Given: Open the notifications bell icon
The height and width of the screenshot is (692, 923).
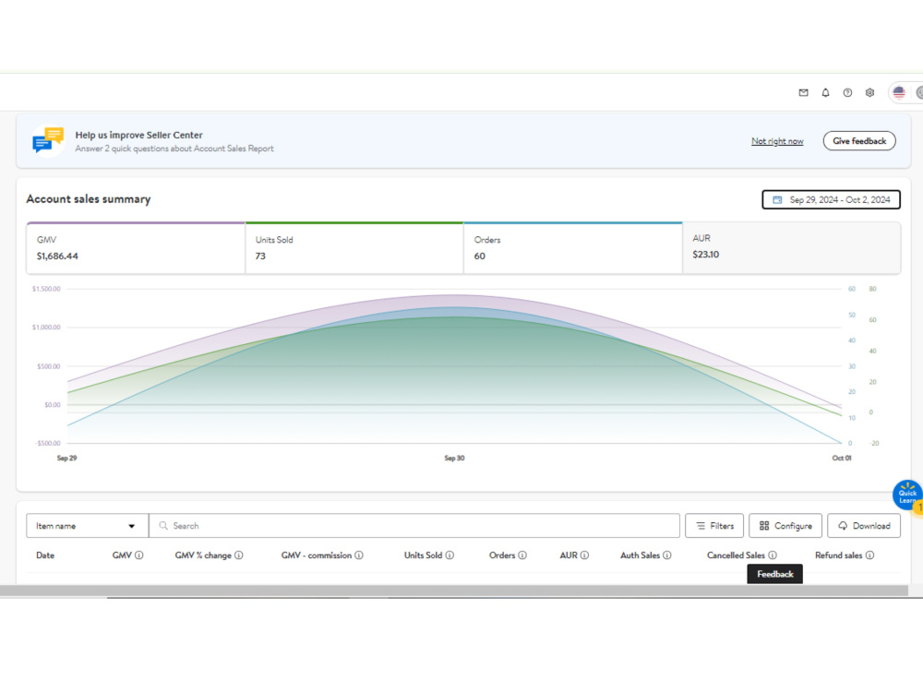Looking at the screenshot, I should [x=825, y=92].
